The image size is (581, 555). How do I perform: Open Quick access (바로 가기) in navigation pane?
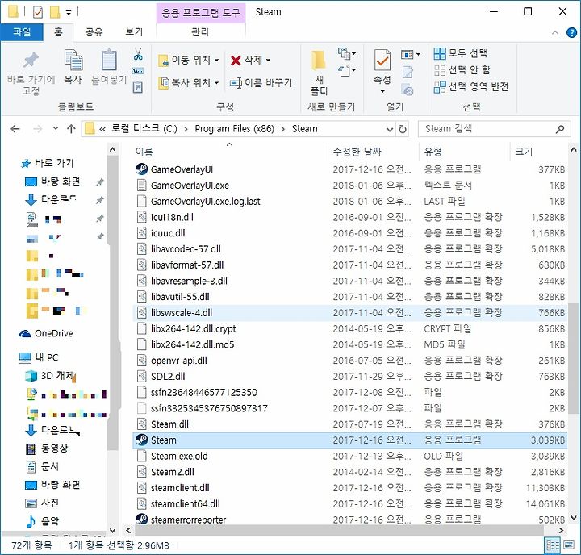click(x=48, y=163)
